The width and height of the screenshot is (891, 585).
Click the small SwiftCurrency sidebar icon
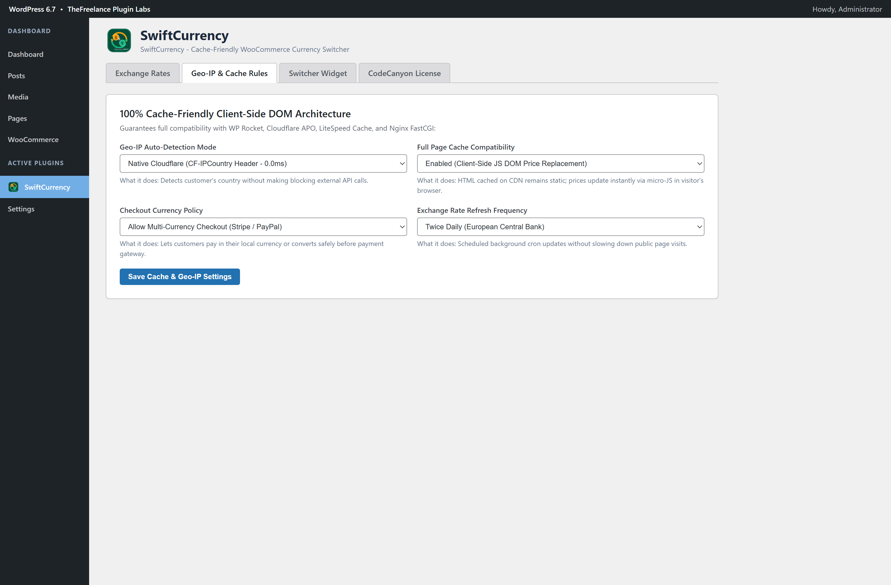point(13,187)
